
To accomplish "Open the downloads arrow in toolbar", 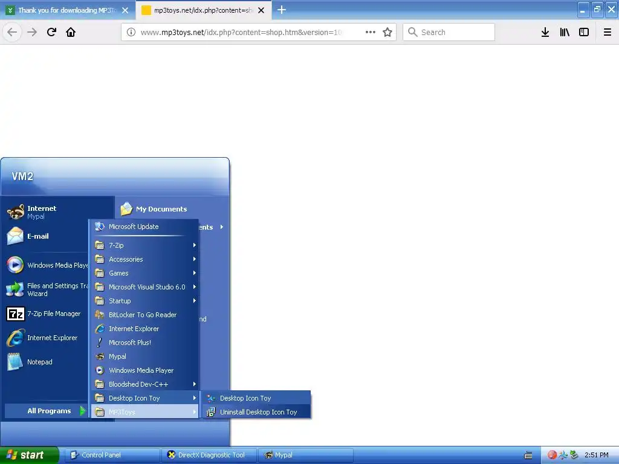I will coord(545,32).
